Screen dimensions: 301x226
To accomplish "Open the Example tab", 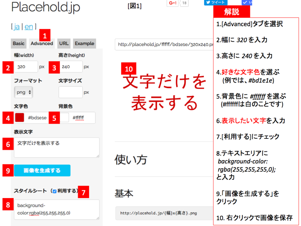I will click(84, 43).
